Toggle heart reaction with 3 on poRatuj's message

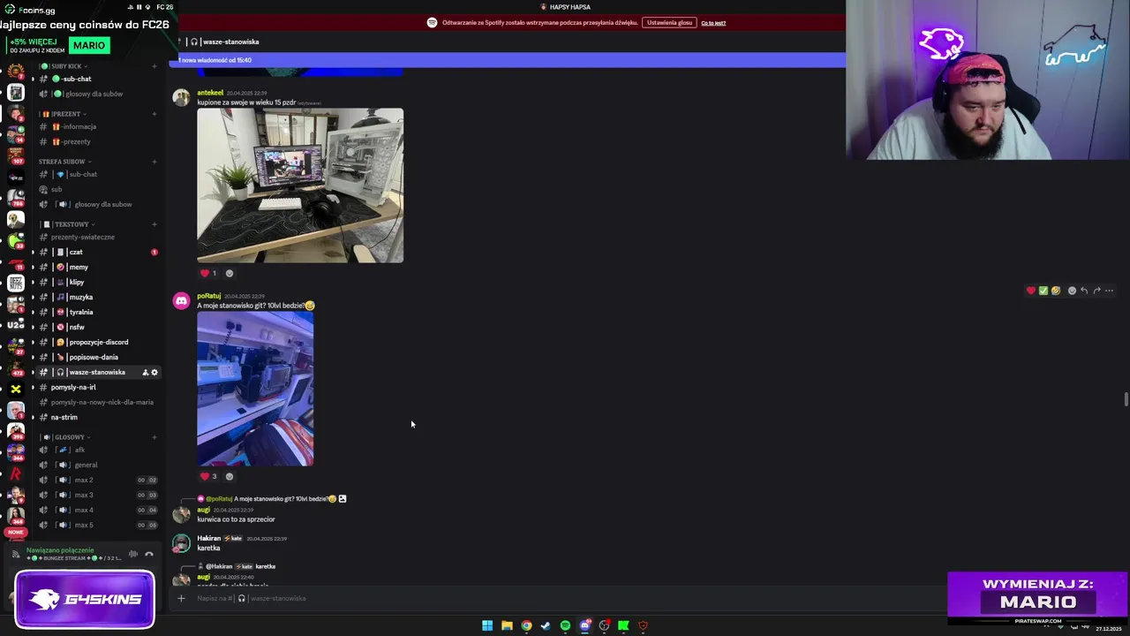209,476
